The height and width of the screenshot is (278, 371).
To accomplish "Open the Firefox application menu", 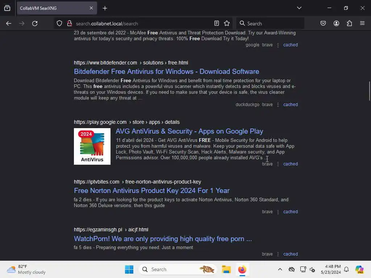I will (362, 23).
